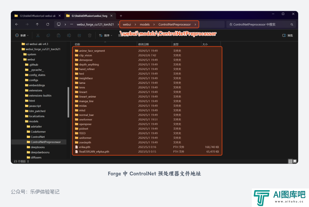Click the Cut scissors icon
309x207 pixels.
(x=38, y=35)
